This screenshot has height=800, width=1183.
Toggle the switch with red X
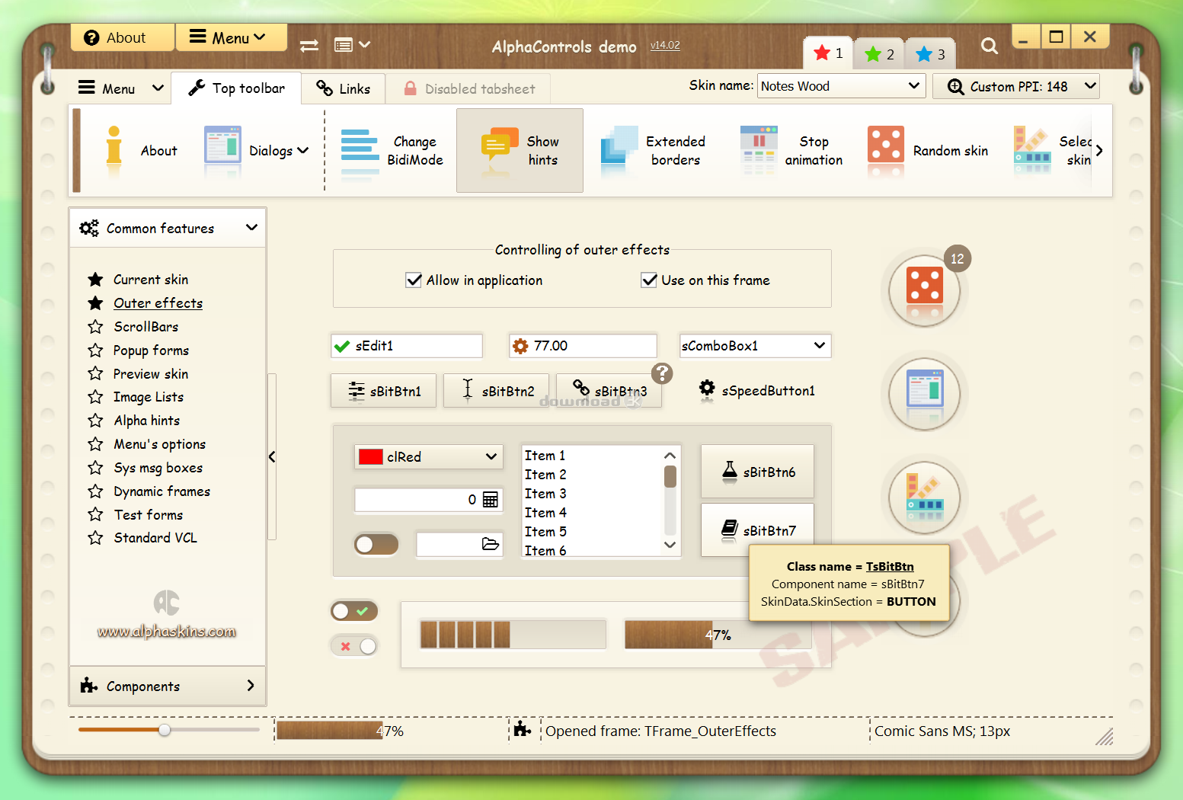pyautogui.click(x=354, y=646)
